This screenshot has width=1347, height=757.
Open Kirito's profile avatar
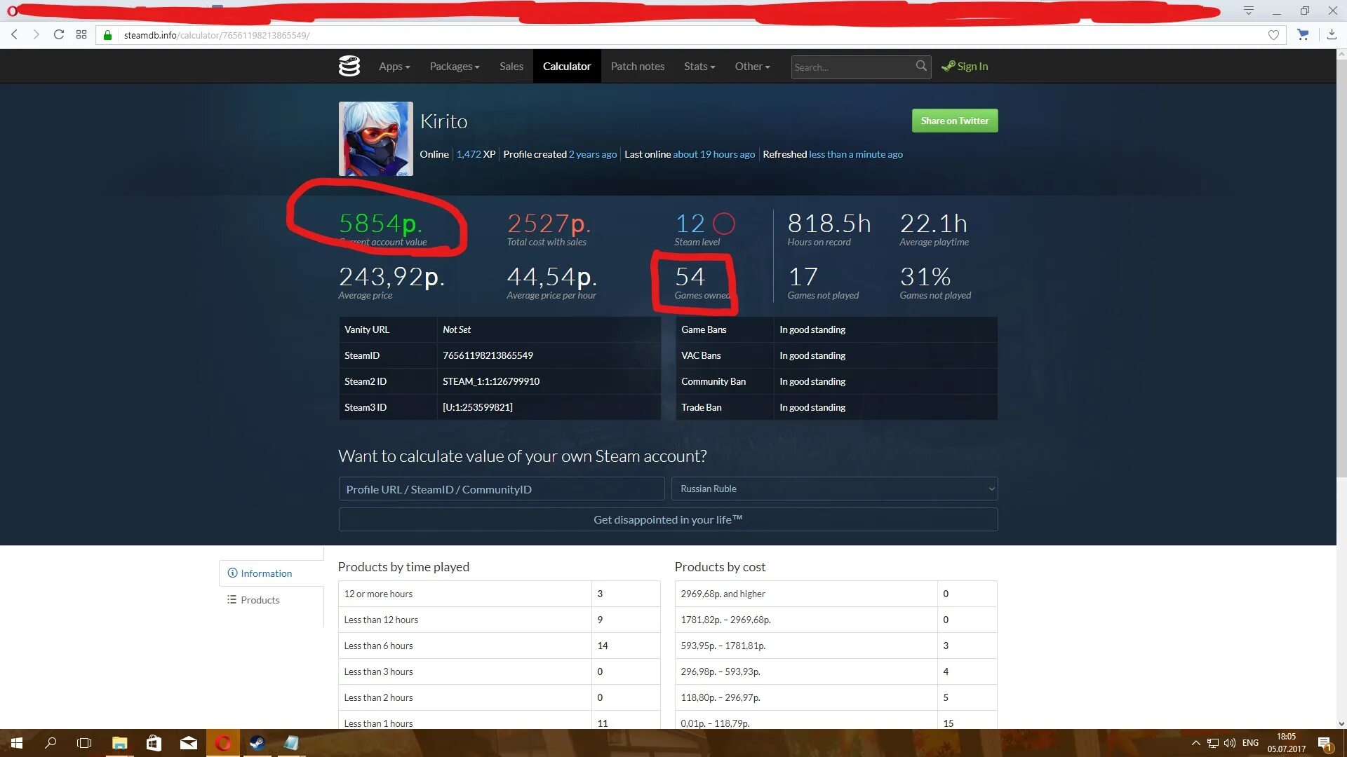[376, 139]
